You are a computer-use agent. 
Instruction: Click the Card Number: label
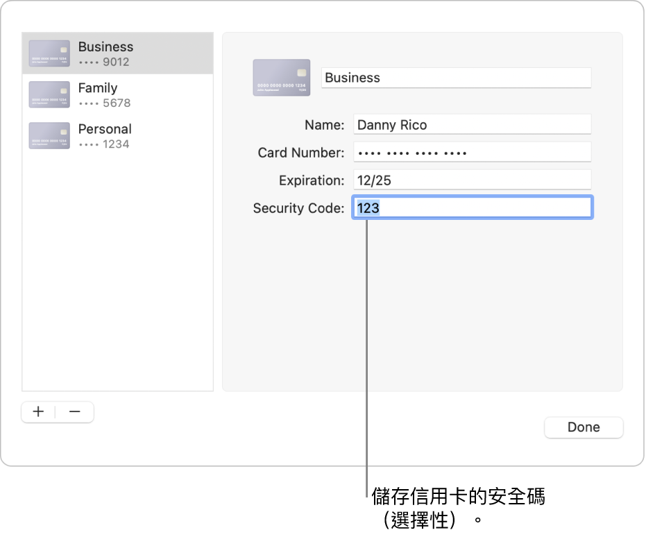point(301,153)
